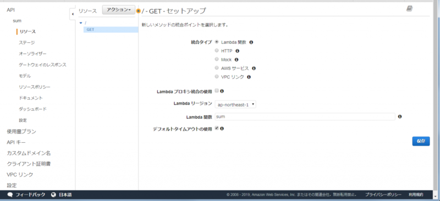Enable Lambda プロキシ統合の使用 checkbox

pos(217,91)
